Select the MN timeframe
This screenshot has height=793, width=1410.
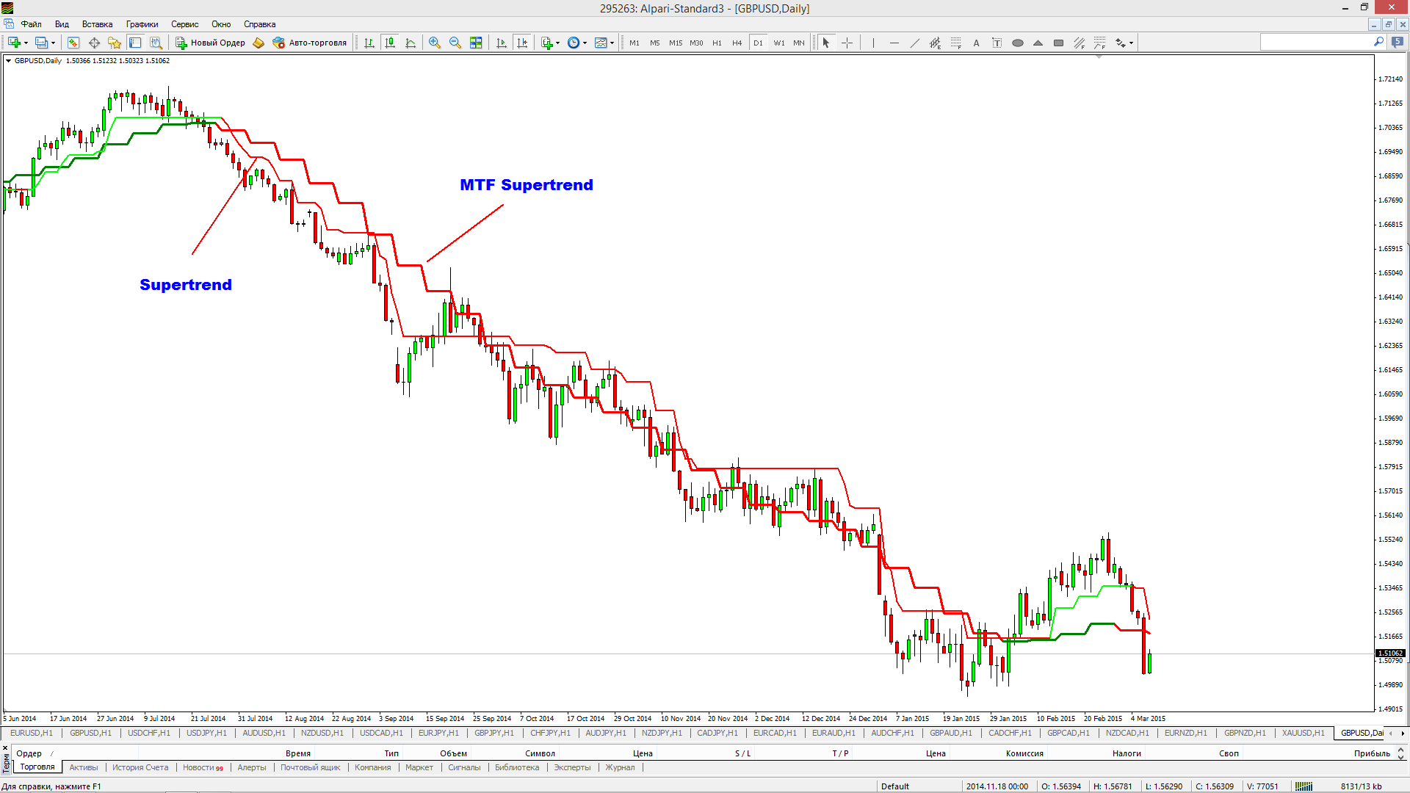tap(799, 43)
